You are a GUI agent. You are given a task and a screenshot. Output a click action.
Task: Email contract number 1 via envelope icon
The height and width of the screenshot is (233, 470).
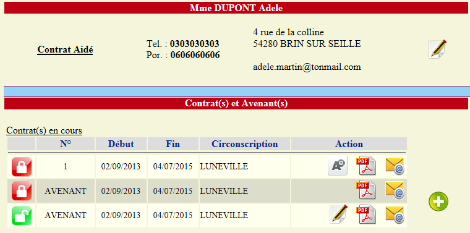(x=395, y=166)
